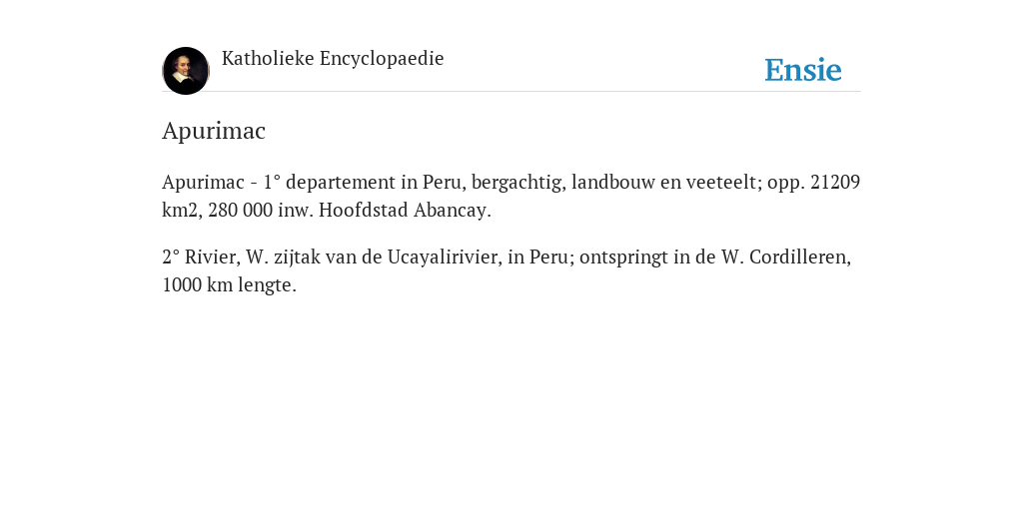Click the horizontal divider line under header
Viewport: 1023px width, 511px height.
[x=511, y=91]
